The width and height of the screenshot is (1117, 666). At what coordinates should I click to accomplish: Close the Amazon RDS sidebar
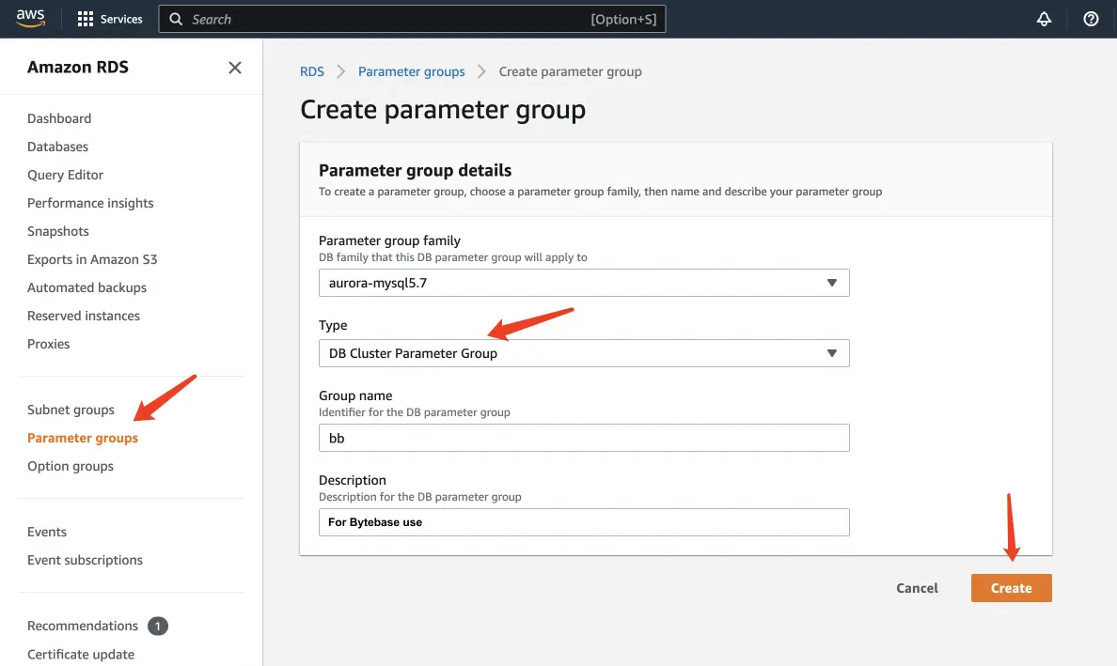click(235, 68)
